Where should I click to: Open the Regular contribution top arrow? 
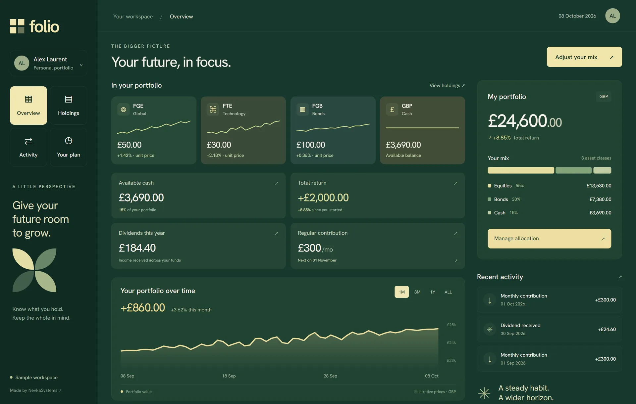pyautogui.click(x=455, y=234)
